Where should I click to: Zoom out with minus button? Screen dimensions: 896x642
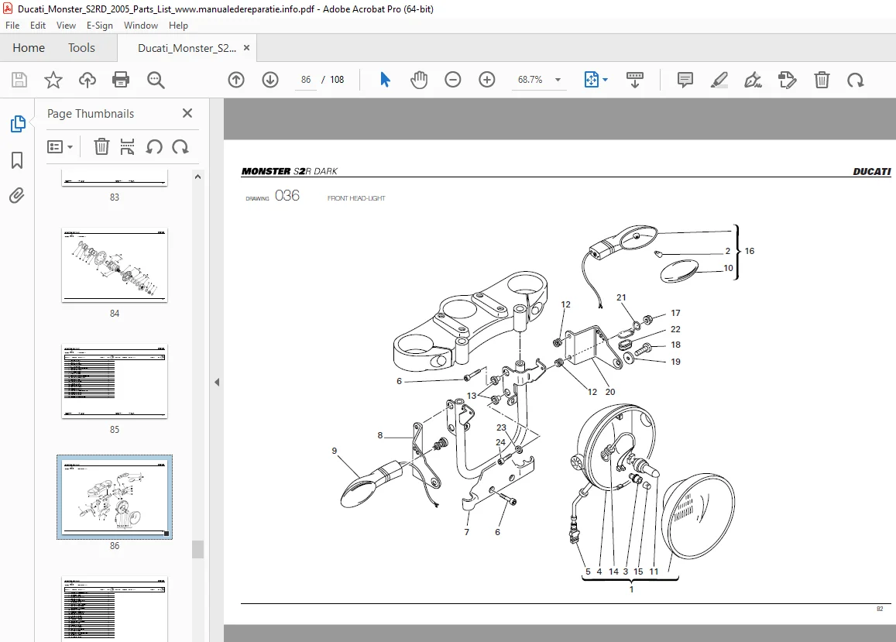point(452,80)
